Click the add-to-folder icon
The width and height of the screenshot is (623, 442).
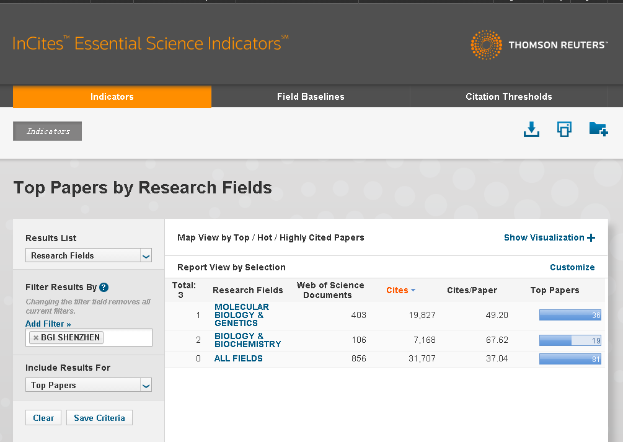[598, 129]
